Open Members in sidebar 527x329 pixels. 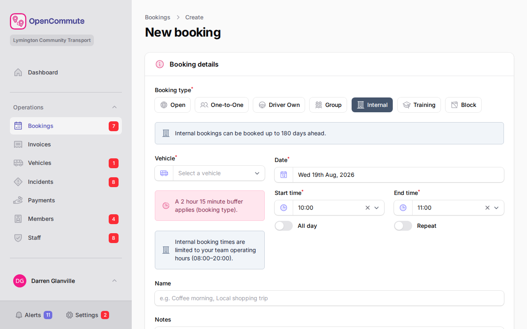click(66, 219)
